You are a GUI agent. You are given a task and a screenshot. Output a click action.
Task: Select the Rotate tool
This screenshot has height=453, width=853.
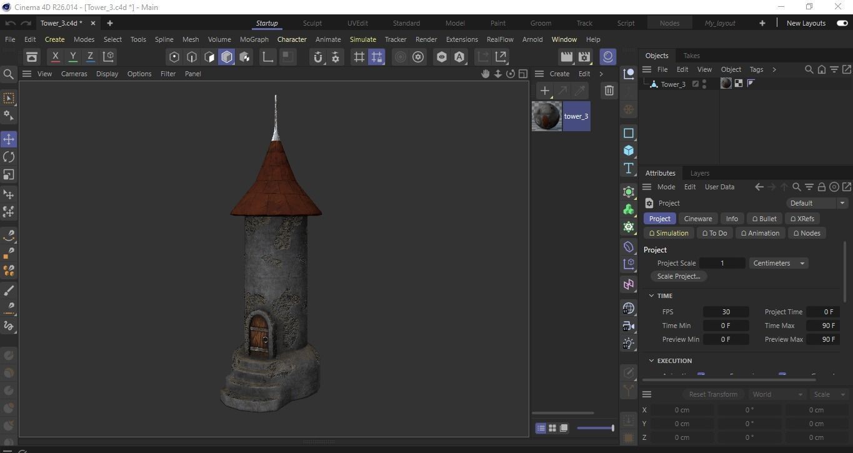(x=9, y=157)
